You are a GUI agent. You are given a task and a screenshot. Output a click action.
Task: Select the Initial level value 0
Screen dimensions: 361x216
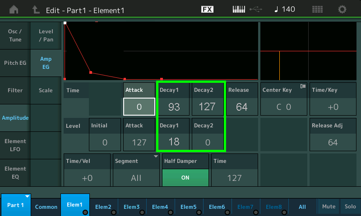[x=105, y=142]
